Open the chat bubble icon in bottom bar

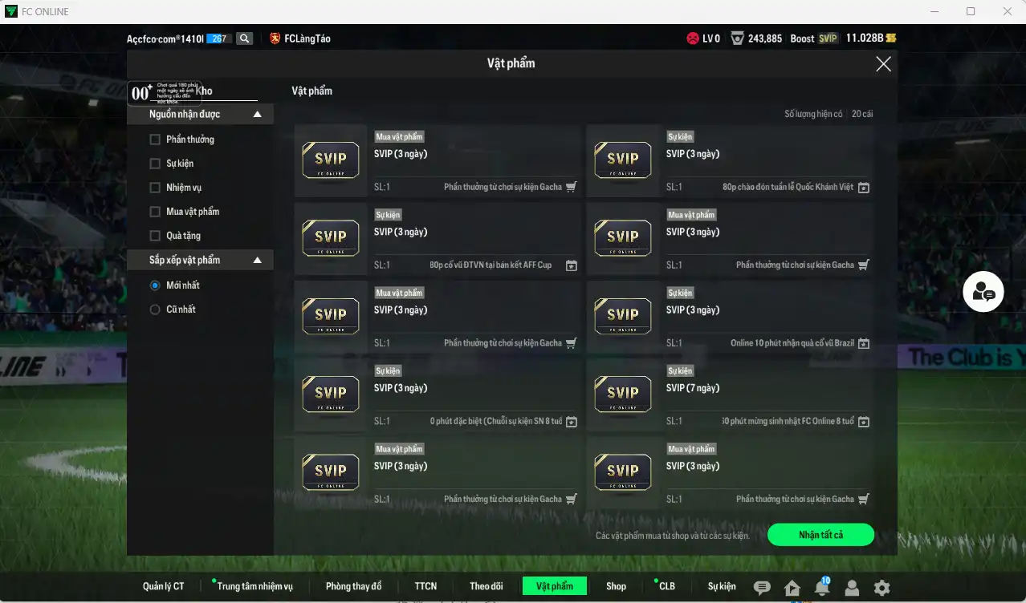coord(762,588)
